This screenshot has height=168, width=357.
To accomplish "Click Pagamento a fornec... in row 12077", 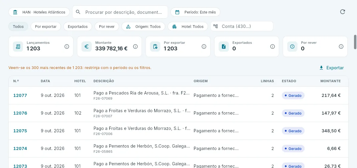I will pyautogui.click(x=216, y=95).
